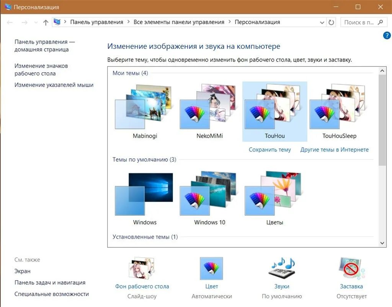
Task: Go forward with the forward arrow
Action: point(24,23)
